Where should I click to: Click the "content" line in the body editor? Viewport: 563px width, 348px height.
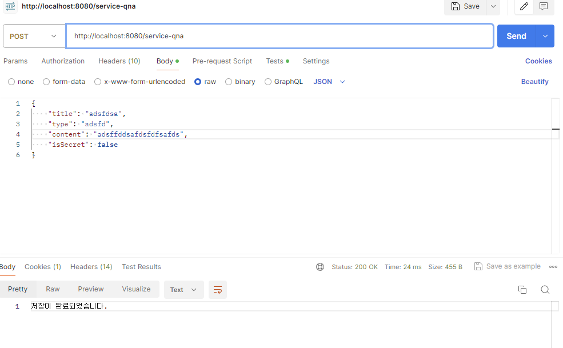click(x=118, y=134)
